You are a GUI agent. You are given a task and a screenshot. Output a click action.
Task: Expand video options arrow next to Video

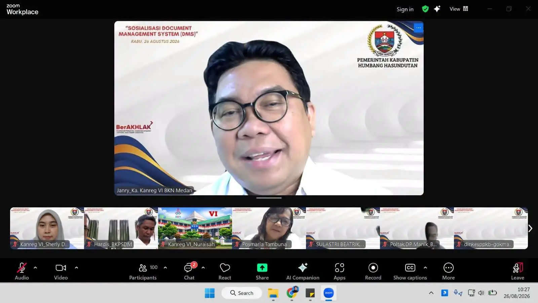[76, 268]
